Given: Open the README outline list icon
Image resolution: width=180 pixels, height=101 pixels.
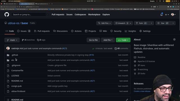Looking at the screenshot, I should coord(8,100).
